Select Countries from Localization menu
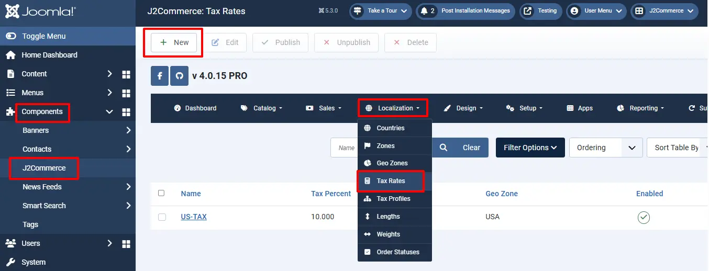This screenshot has width=709, height=271. point(395,128)
